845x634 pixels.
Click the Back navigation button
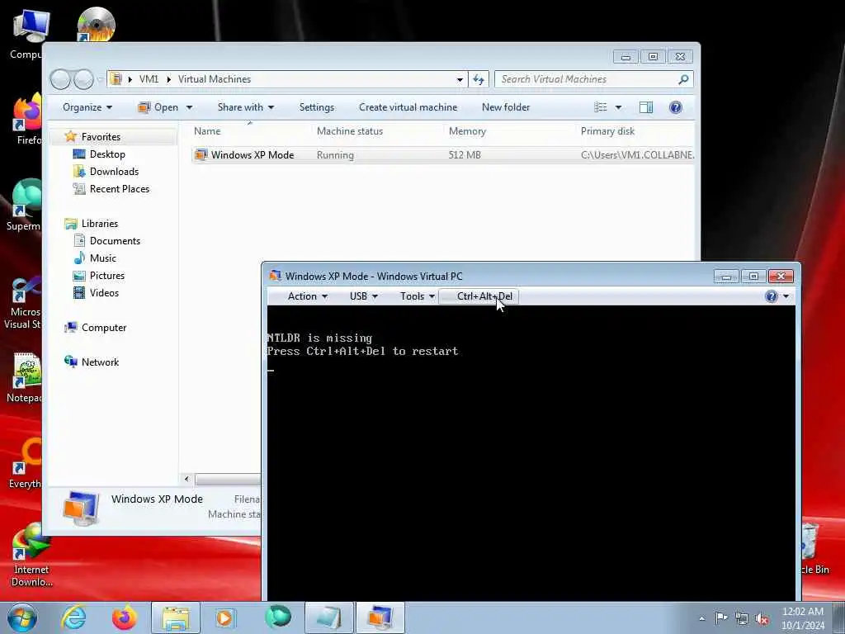pyautogui.click(x=60, y=79)
